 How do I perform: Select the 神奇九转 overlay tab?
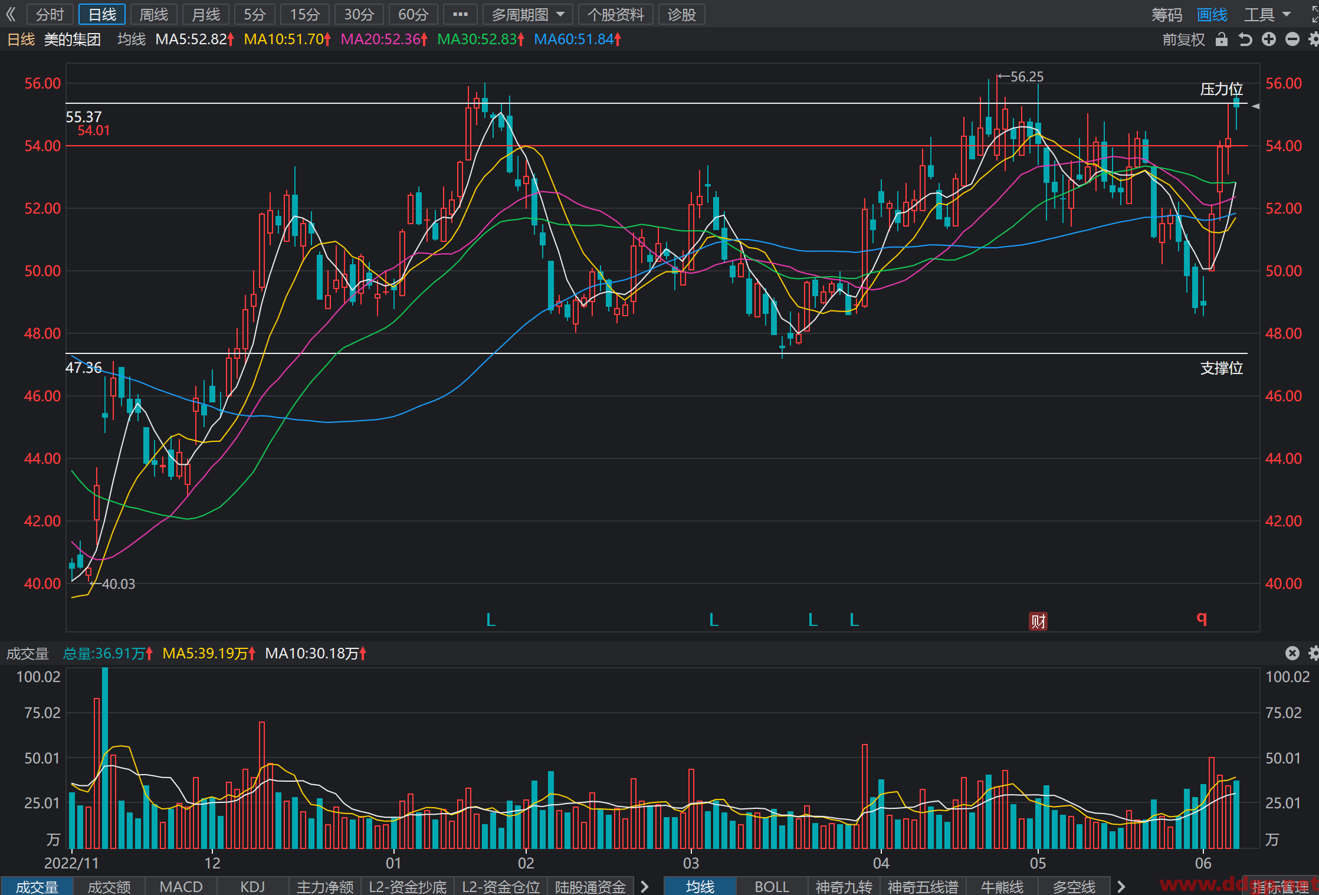(844, 886)
